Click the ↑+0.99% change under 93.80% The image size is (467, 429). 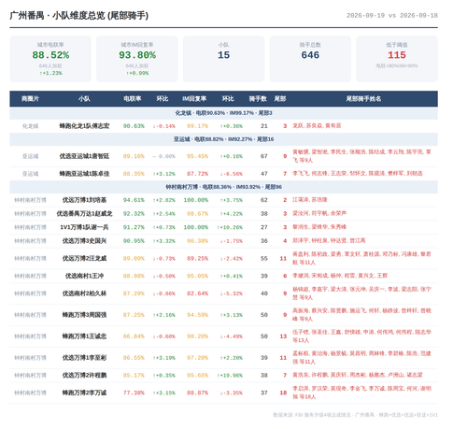[137, 73]
